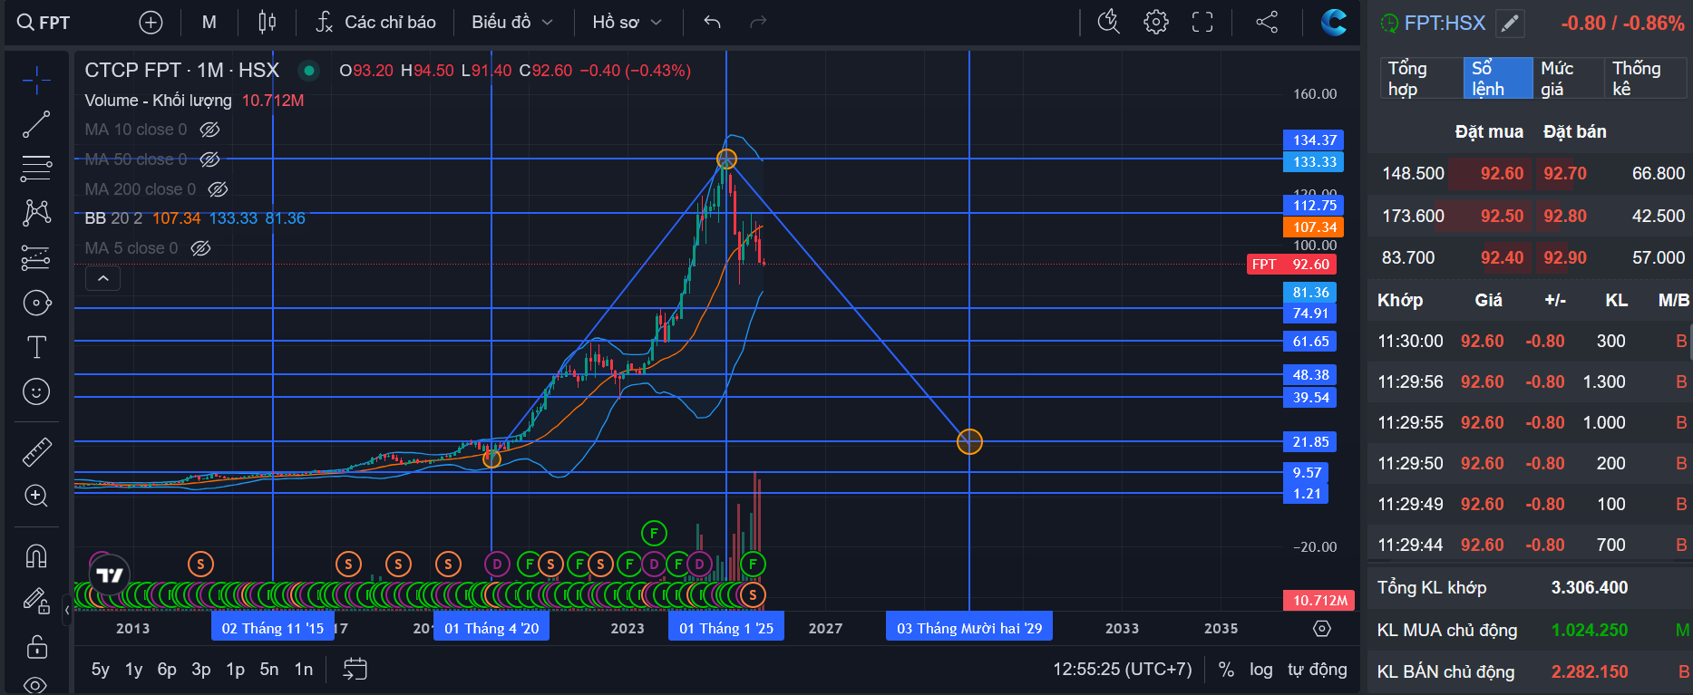Viewport: 1693px width, 695px height.
Task: Click best ask price 92.70 in order book
Action: point(1565,173)
